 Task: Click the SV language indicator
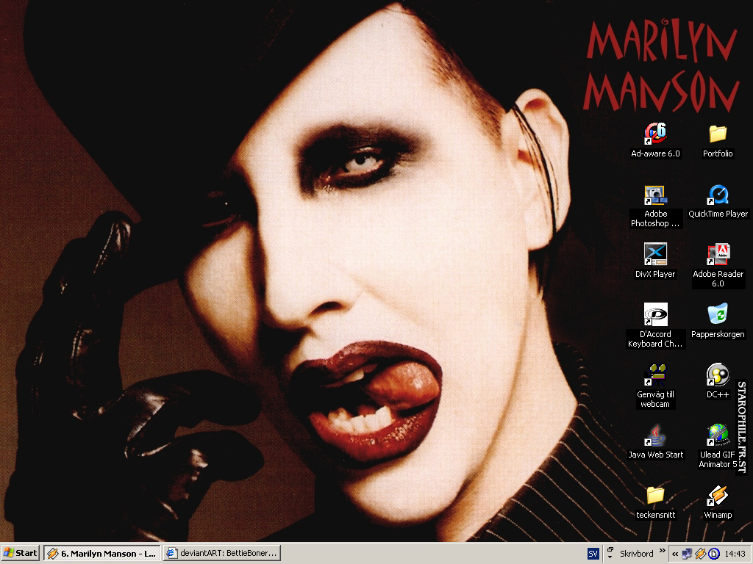pyautogui.click(x=593, y=554)
